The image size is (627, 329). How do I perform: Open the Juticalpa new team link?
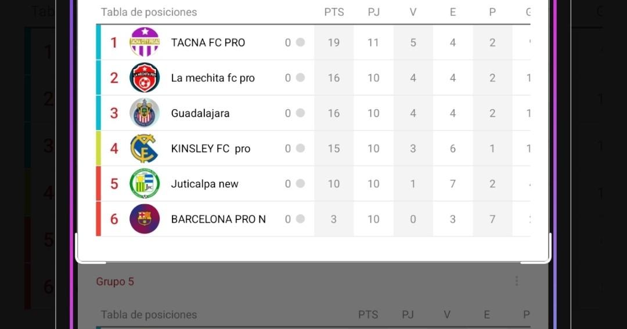pyautogui.click(x=204, y=184)
